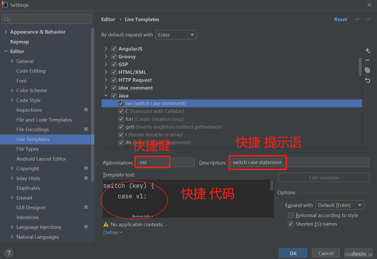Click the warning icon beside No applicable contexts
This screenshot has height=259, width=377.
(106, 224)
